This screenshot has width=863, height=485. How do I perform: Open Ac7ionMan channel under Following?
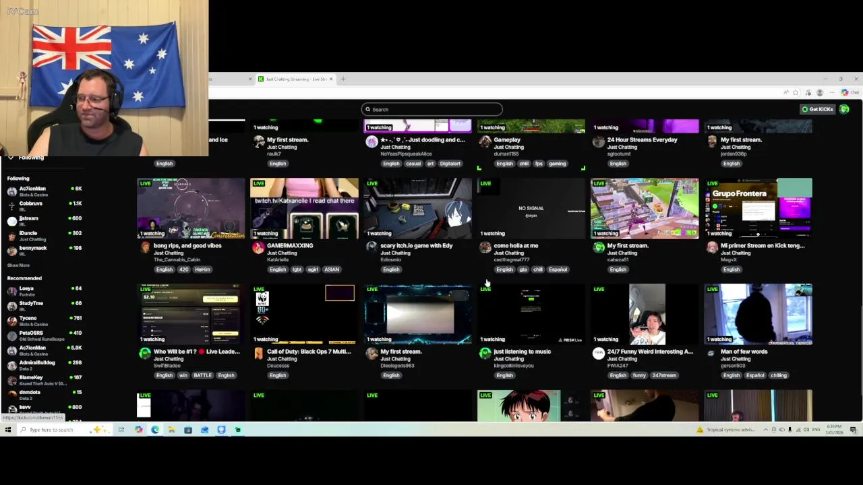pos(44,191)
